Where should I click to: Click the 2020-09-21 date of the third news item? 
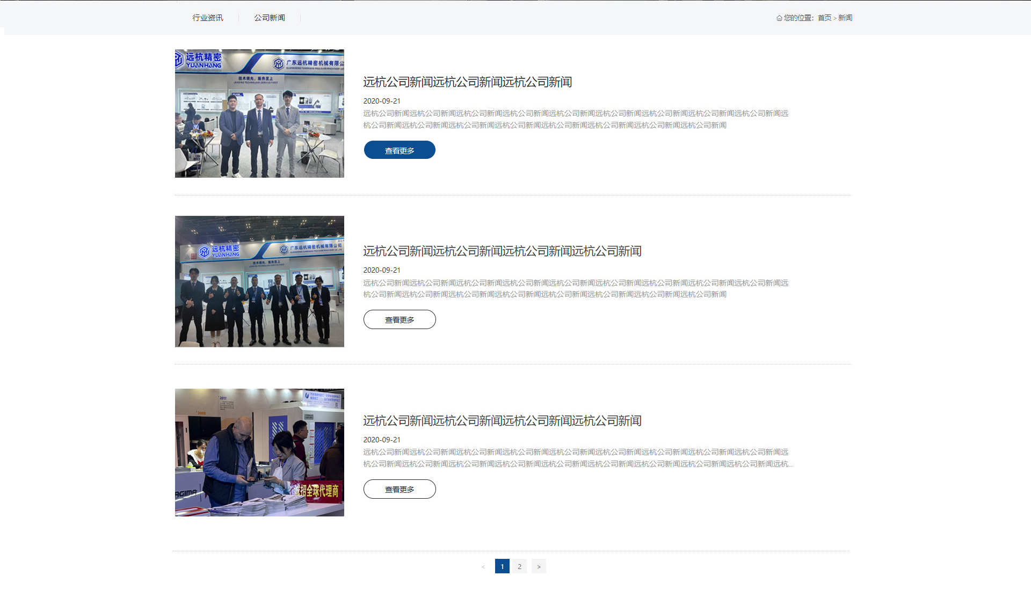382,440
